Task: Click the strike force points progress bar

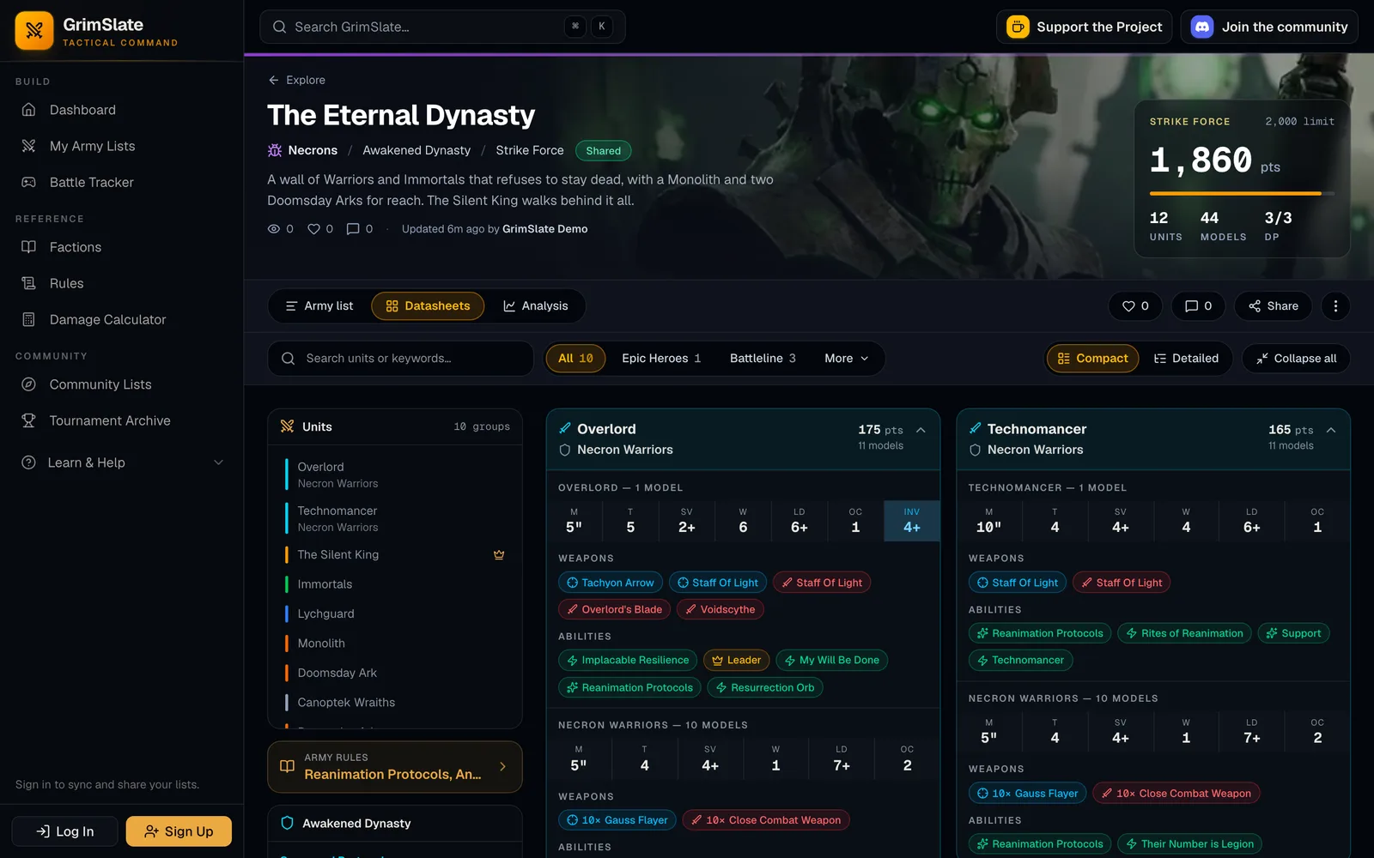Action: pyautogui.click(x=1242, y=194)
